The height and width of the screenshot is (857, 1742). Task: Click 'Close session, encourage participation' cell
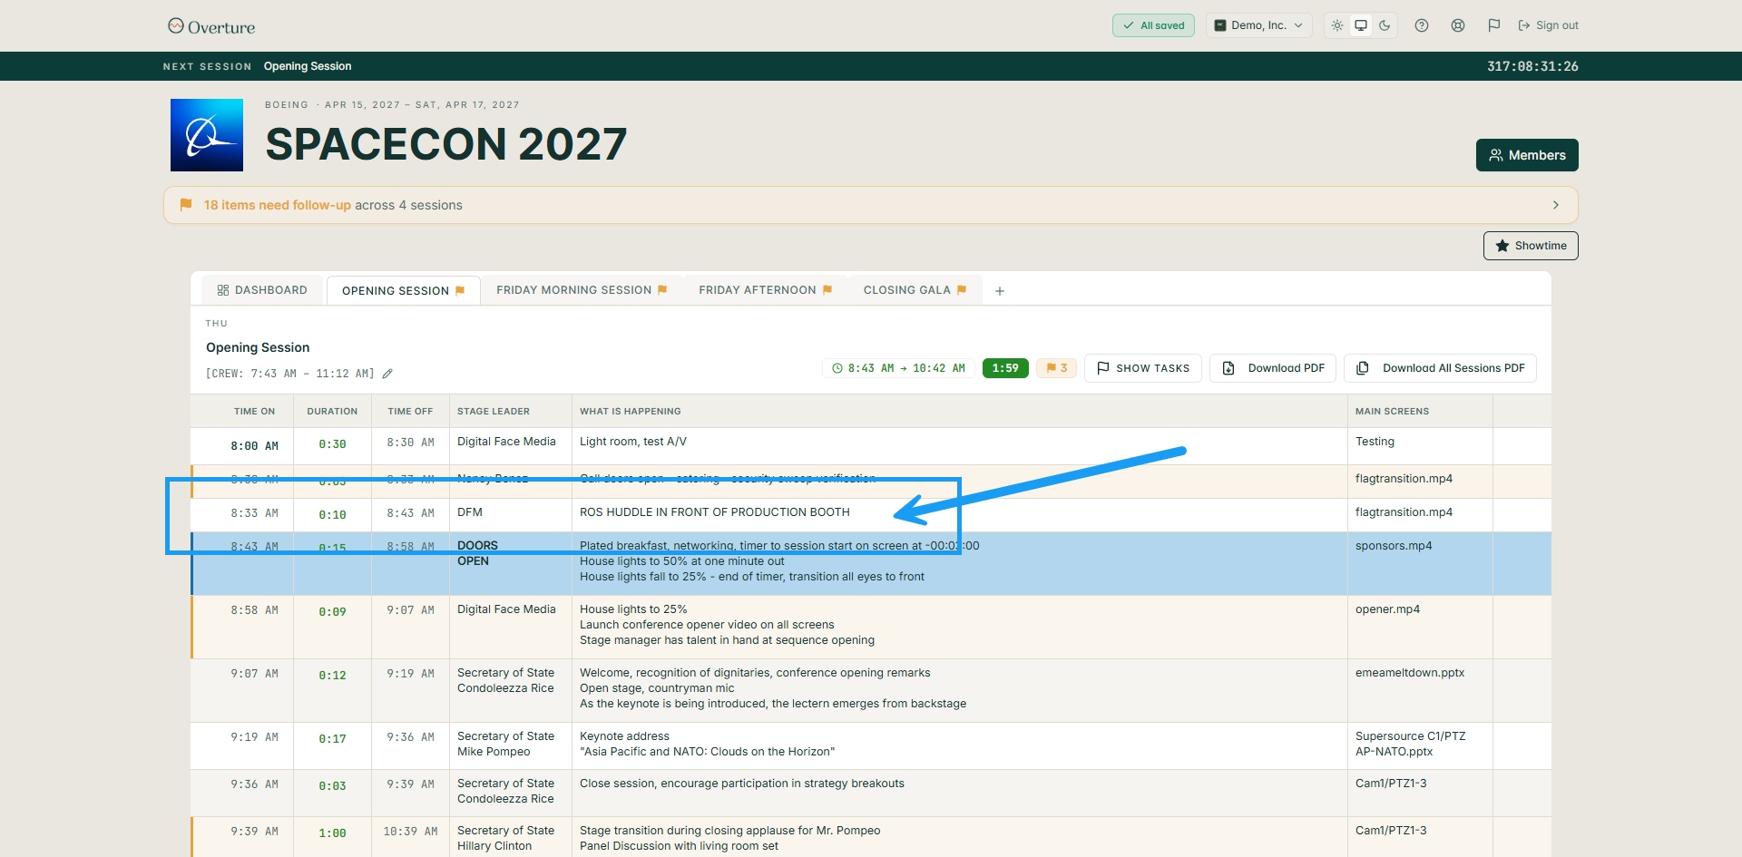pos(959,793)
